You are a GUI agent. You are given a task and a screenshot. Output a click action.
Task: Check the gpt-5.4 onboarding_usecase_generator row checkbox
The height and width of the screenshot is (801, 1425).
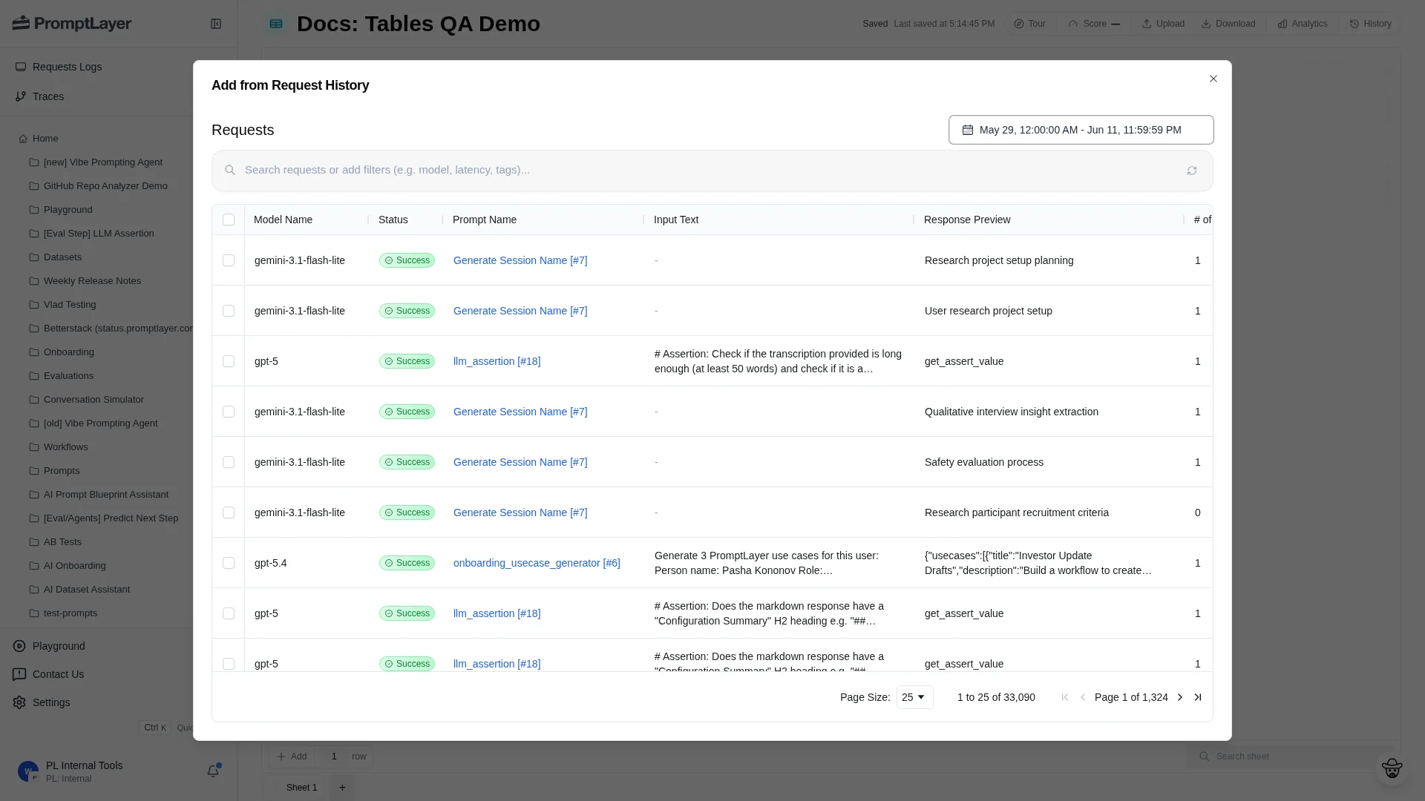[x=229, y=563]
